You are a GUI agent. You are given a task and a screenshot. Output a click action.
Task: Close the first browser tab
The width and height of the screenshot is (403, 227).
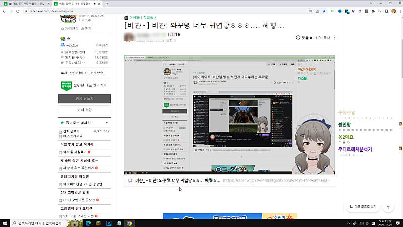(48, 4)
